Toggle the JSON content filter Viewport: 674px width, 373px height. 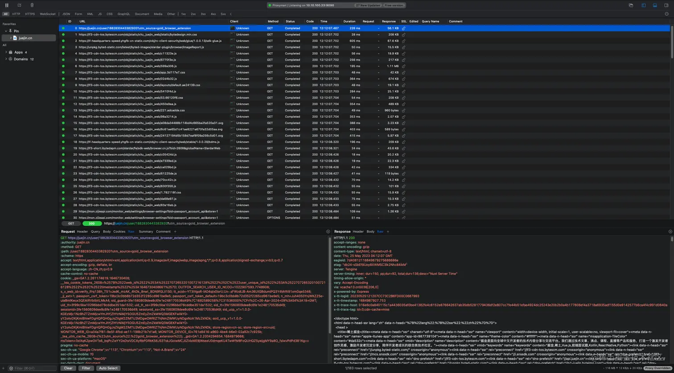pyautogui.click(x=66, y=14)
